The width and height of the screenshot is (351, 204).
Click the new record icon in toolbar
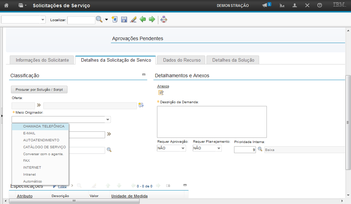click(115, 20)
